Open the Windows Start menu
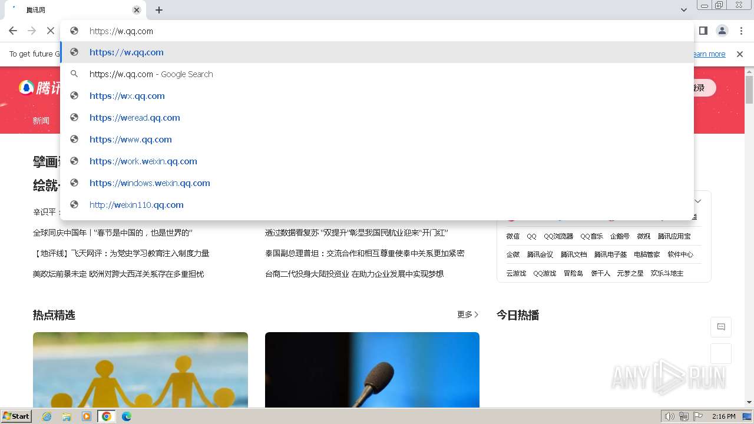Image resolution: width=754 pixels, height=424 pixels. coord(16,416)
